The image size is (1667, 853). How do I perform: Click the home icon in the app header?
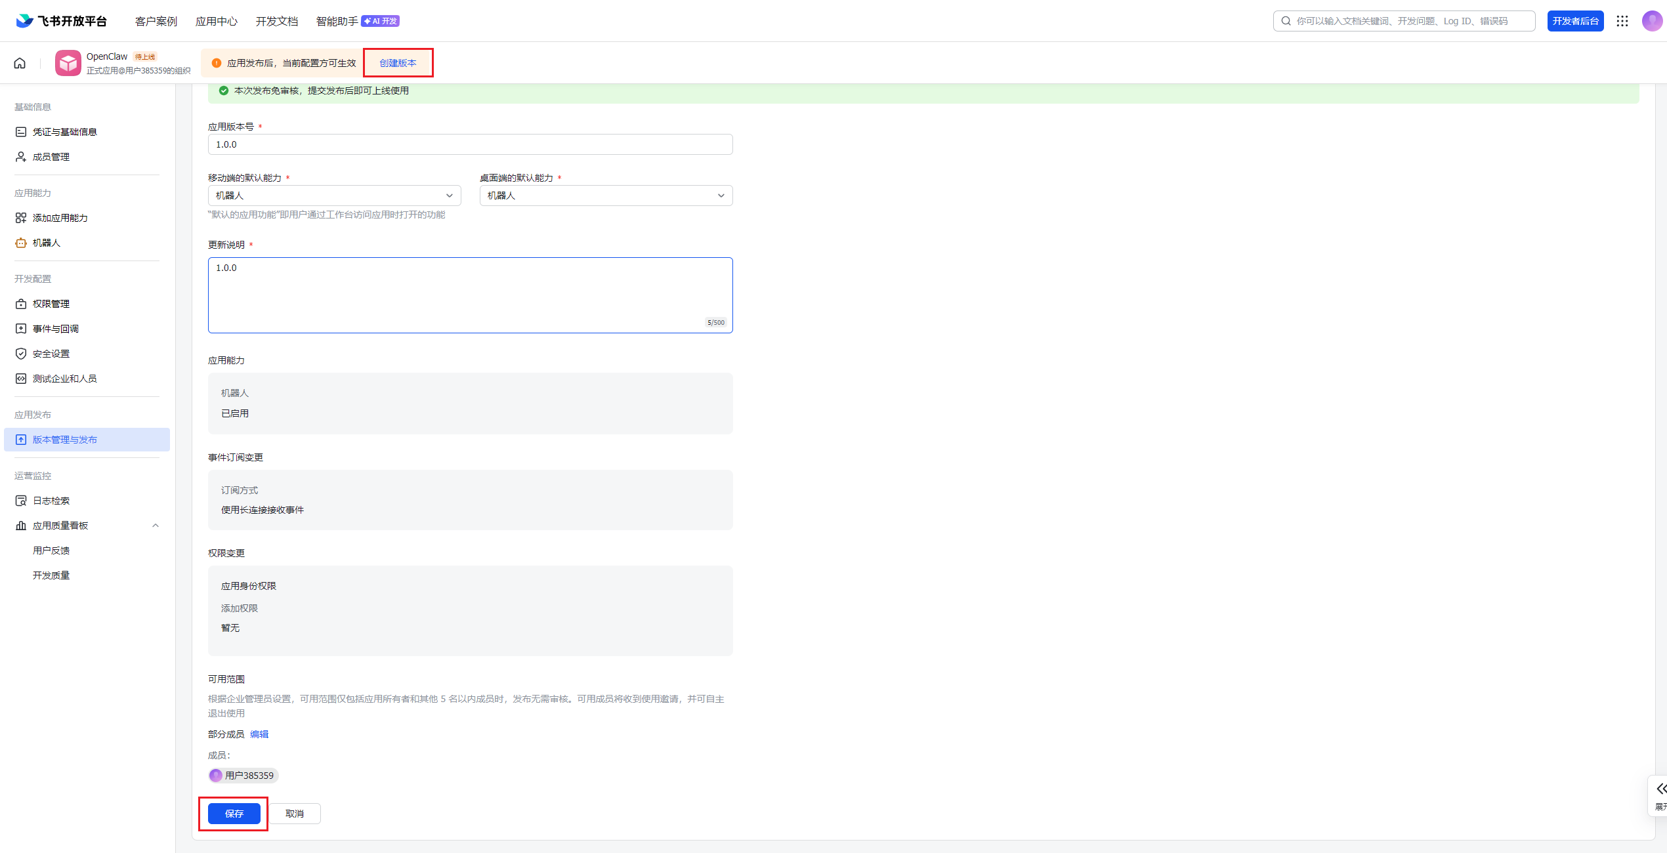pos(20,63)
